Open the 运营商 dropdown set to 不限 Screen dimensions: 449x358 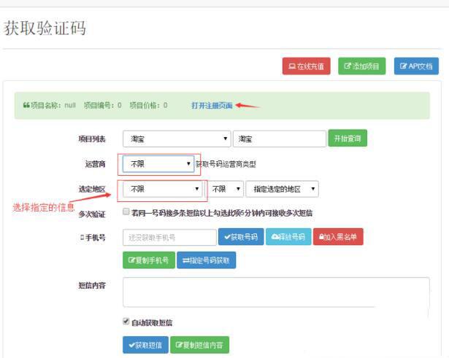point(158,164)
